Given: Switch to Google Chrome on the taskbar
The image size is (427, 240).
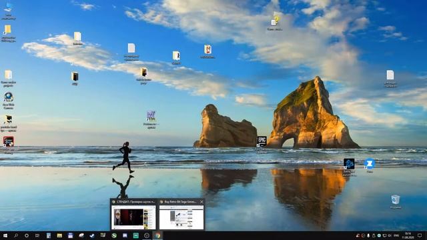Looking at the screenshot, I should pos(157,235).
